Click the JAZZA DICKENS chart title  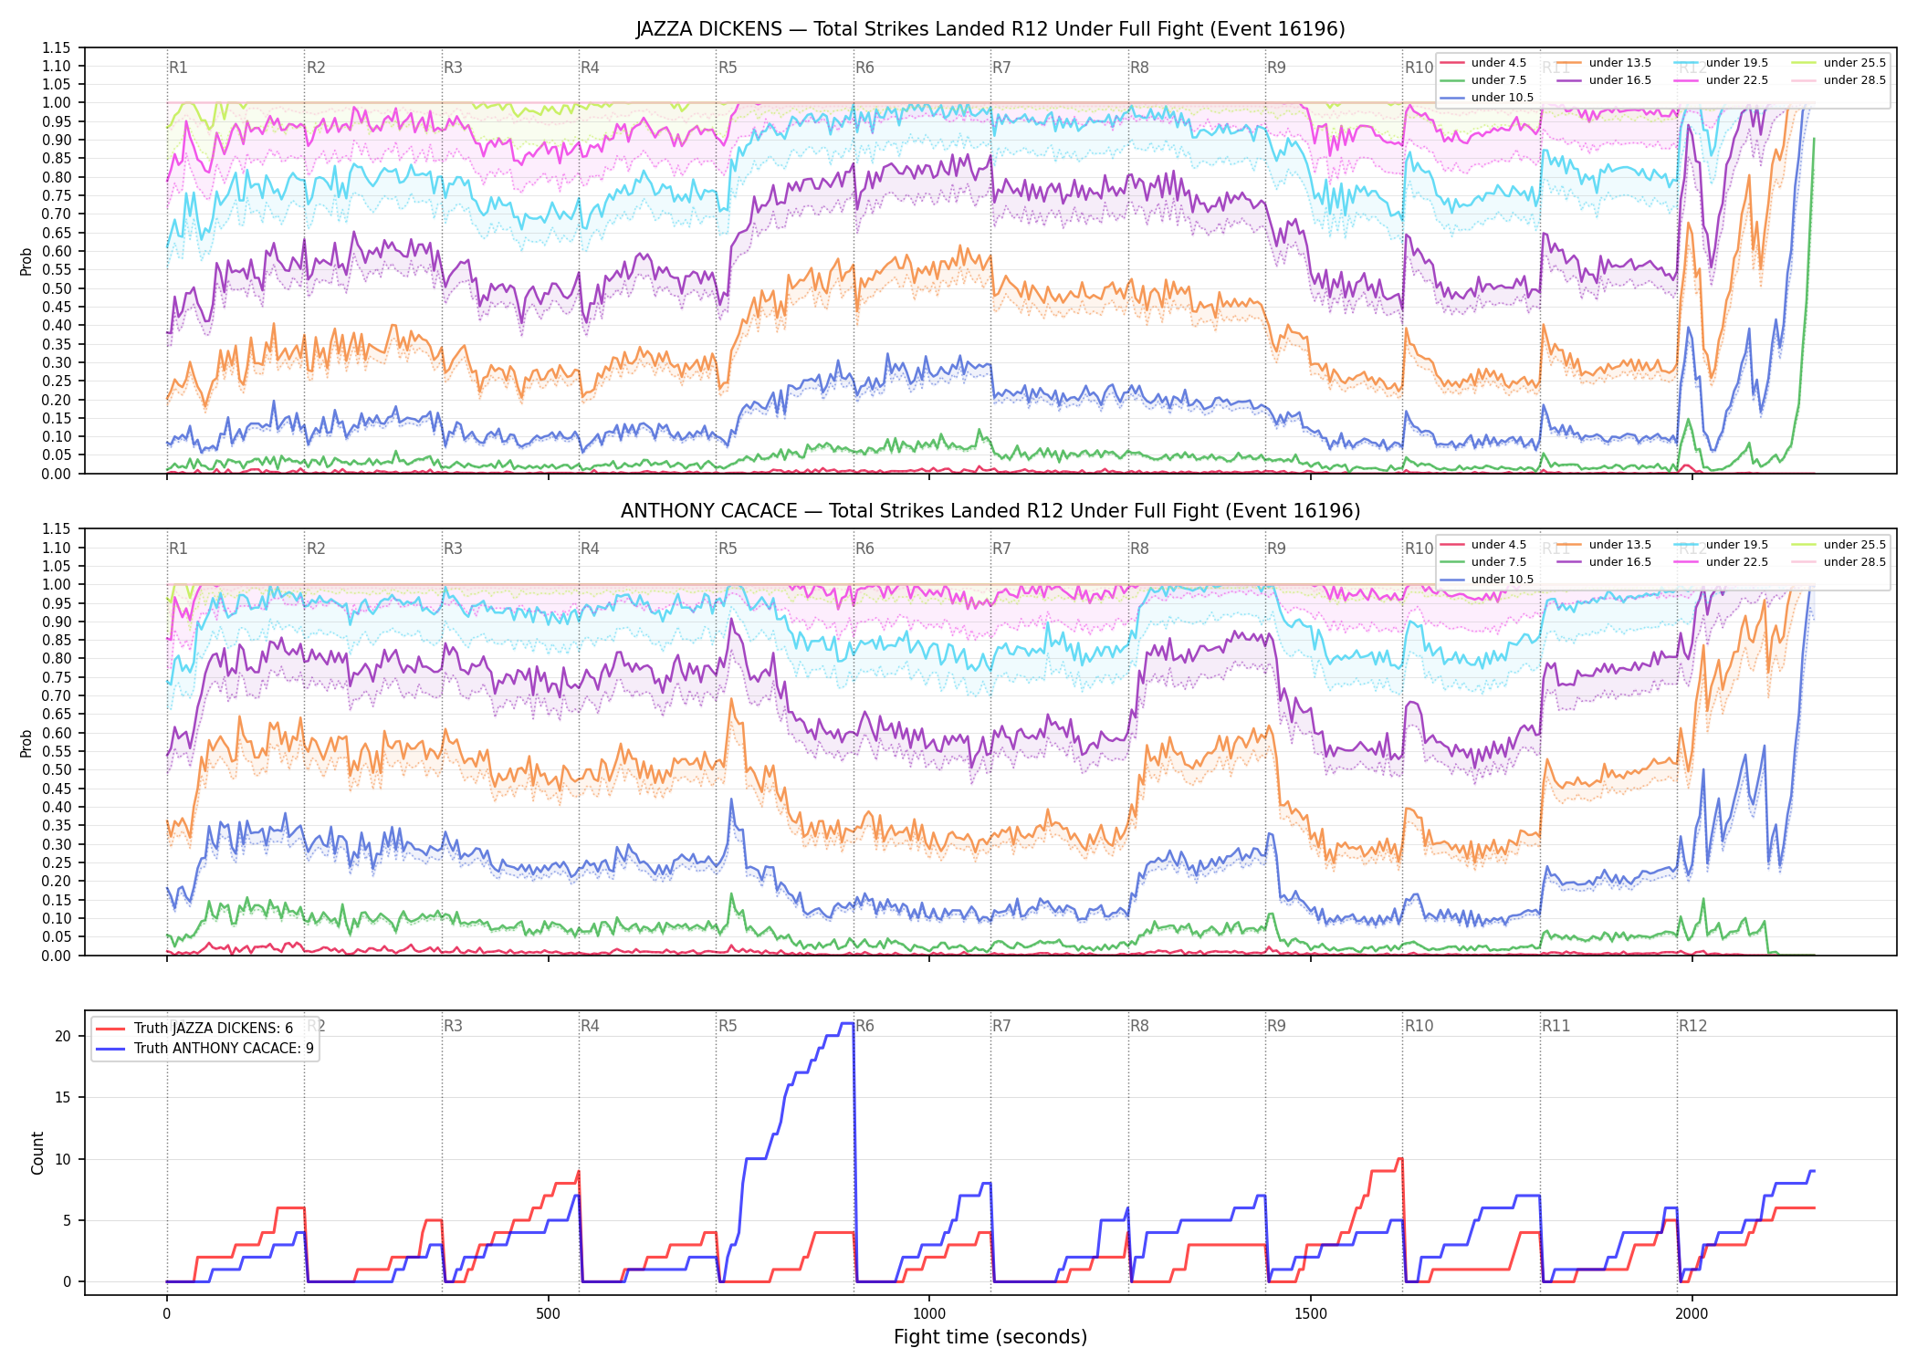click(990, 29)
